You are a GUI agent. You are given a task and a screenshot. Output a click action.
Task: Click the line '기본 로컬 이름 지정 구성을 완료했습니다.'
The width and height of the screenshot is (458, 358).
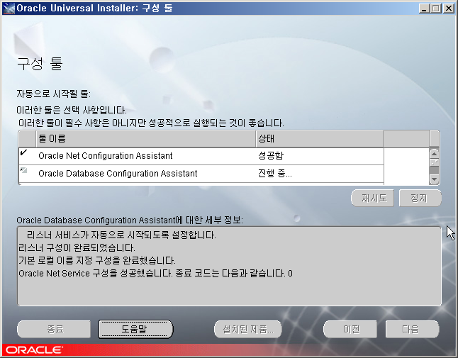coord(97,260)
